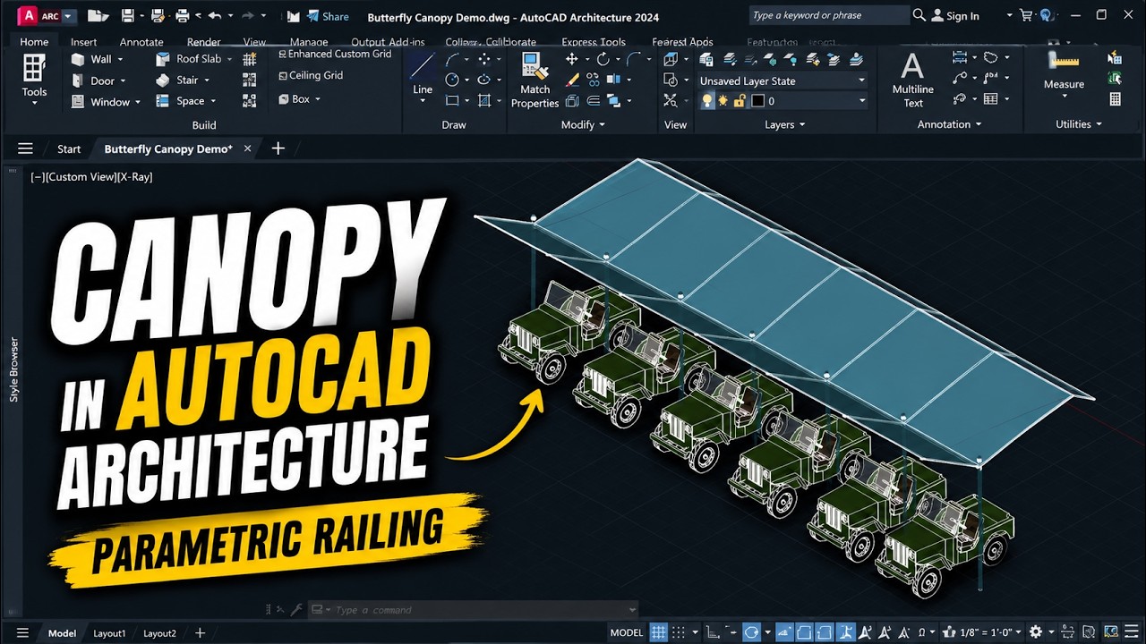Open the Style Browser side panel
Image resolution: width=1146 pixels, height=644 pixels.
pyautogui.click(x=13, y=369)
